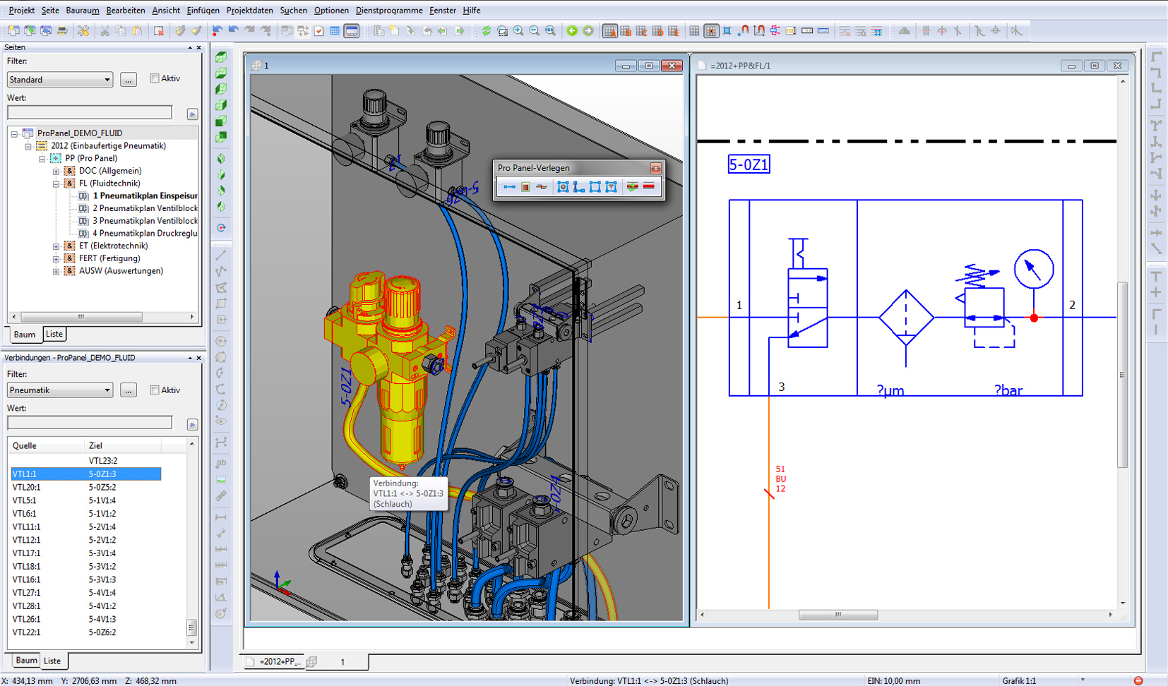Open the Projektdaten menu

(249, 11)
